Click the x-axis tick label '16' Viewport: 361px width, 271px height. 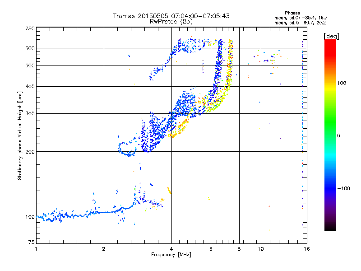tap(307, 249)
